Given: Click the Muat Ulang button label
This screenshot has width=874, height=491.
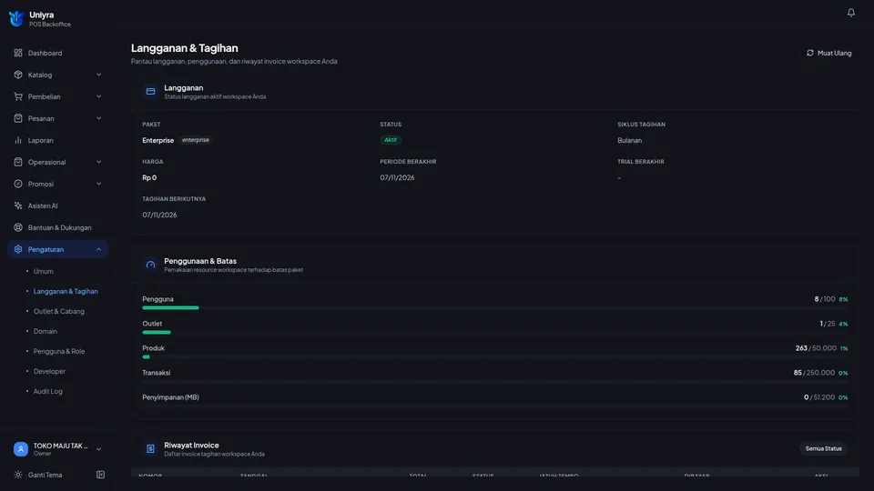Looking at the screenshot, I should pos(835,53).
